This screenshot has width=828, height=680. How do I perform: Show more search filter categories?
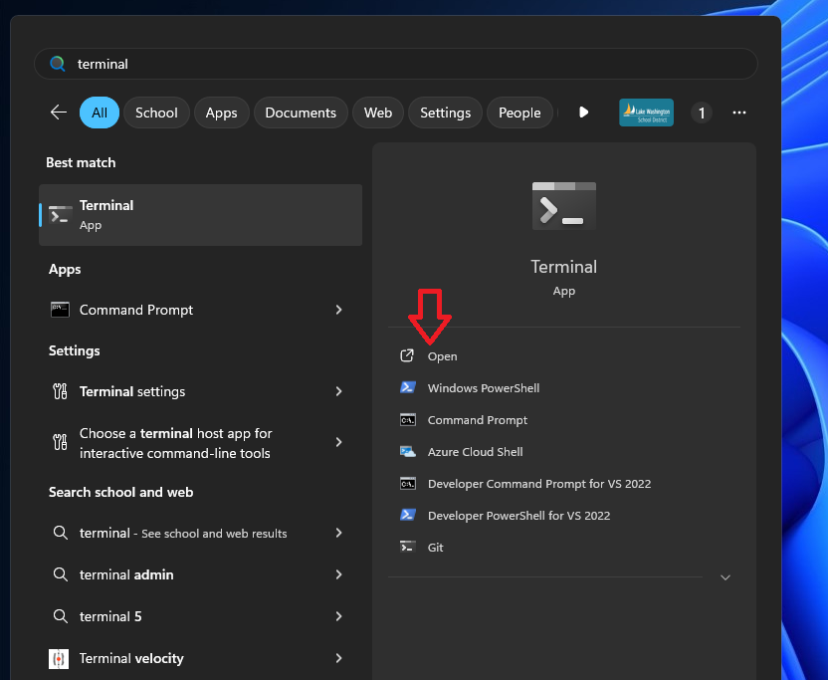[x=583, y=113]
